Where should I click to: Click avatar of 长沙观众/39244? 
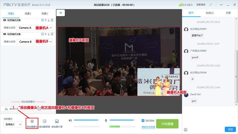pos(186,73)
